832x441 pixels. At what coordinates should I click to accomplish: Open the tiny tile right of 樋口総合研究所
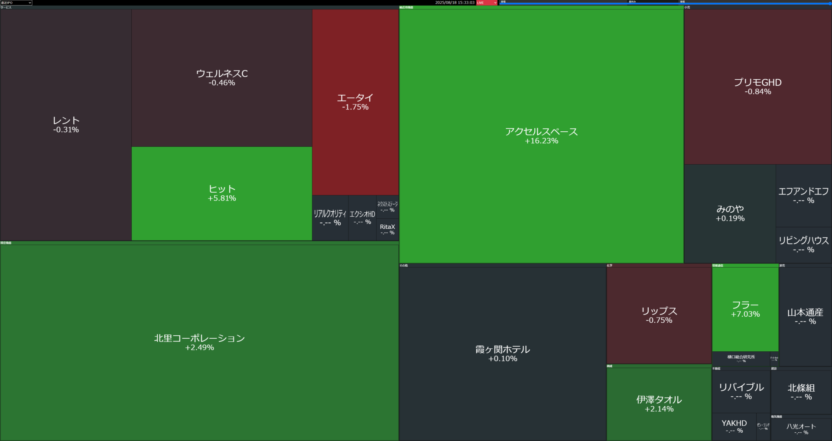pos(774,359)
